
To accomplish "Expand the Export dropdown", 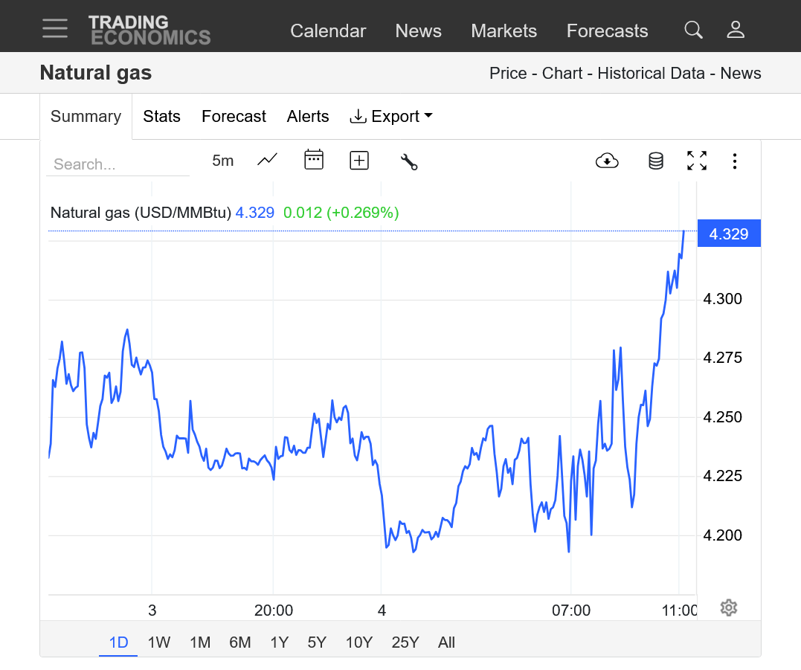I will coord(391,117).
